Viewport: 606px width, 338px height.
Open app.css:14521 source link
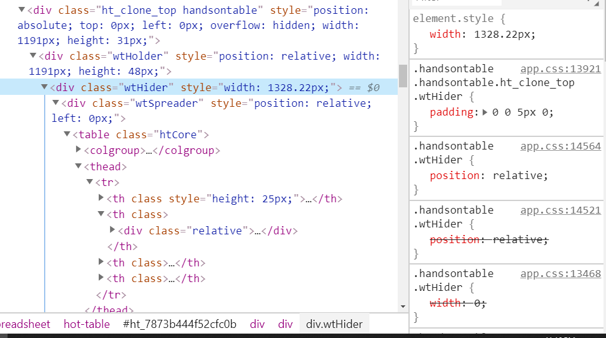[561, 210]
